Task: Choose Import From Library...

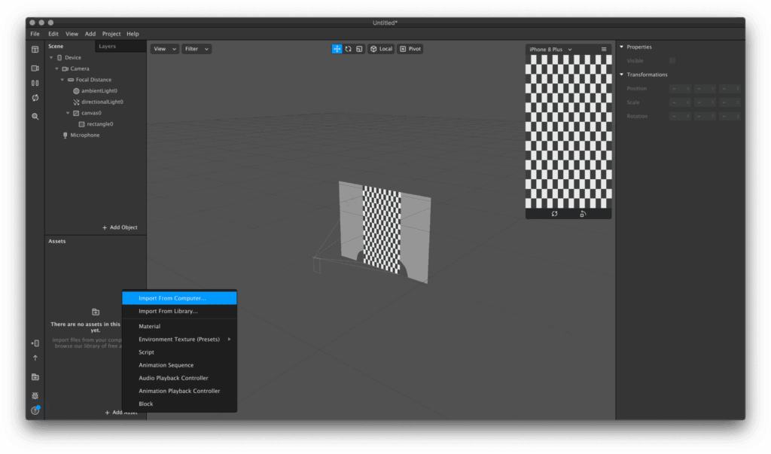Action: 180,312
